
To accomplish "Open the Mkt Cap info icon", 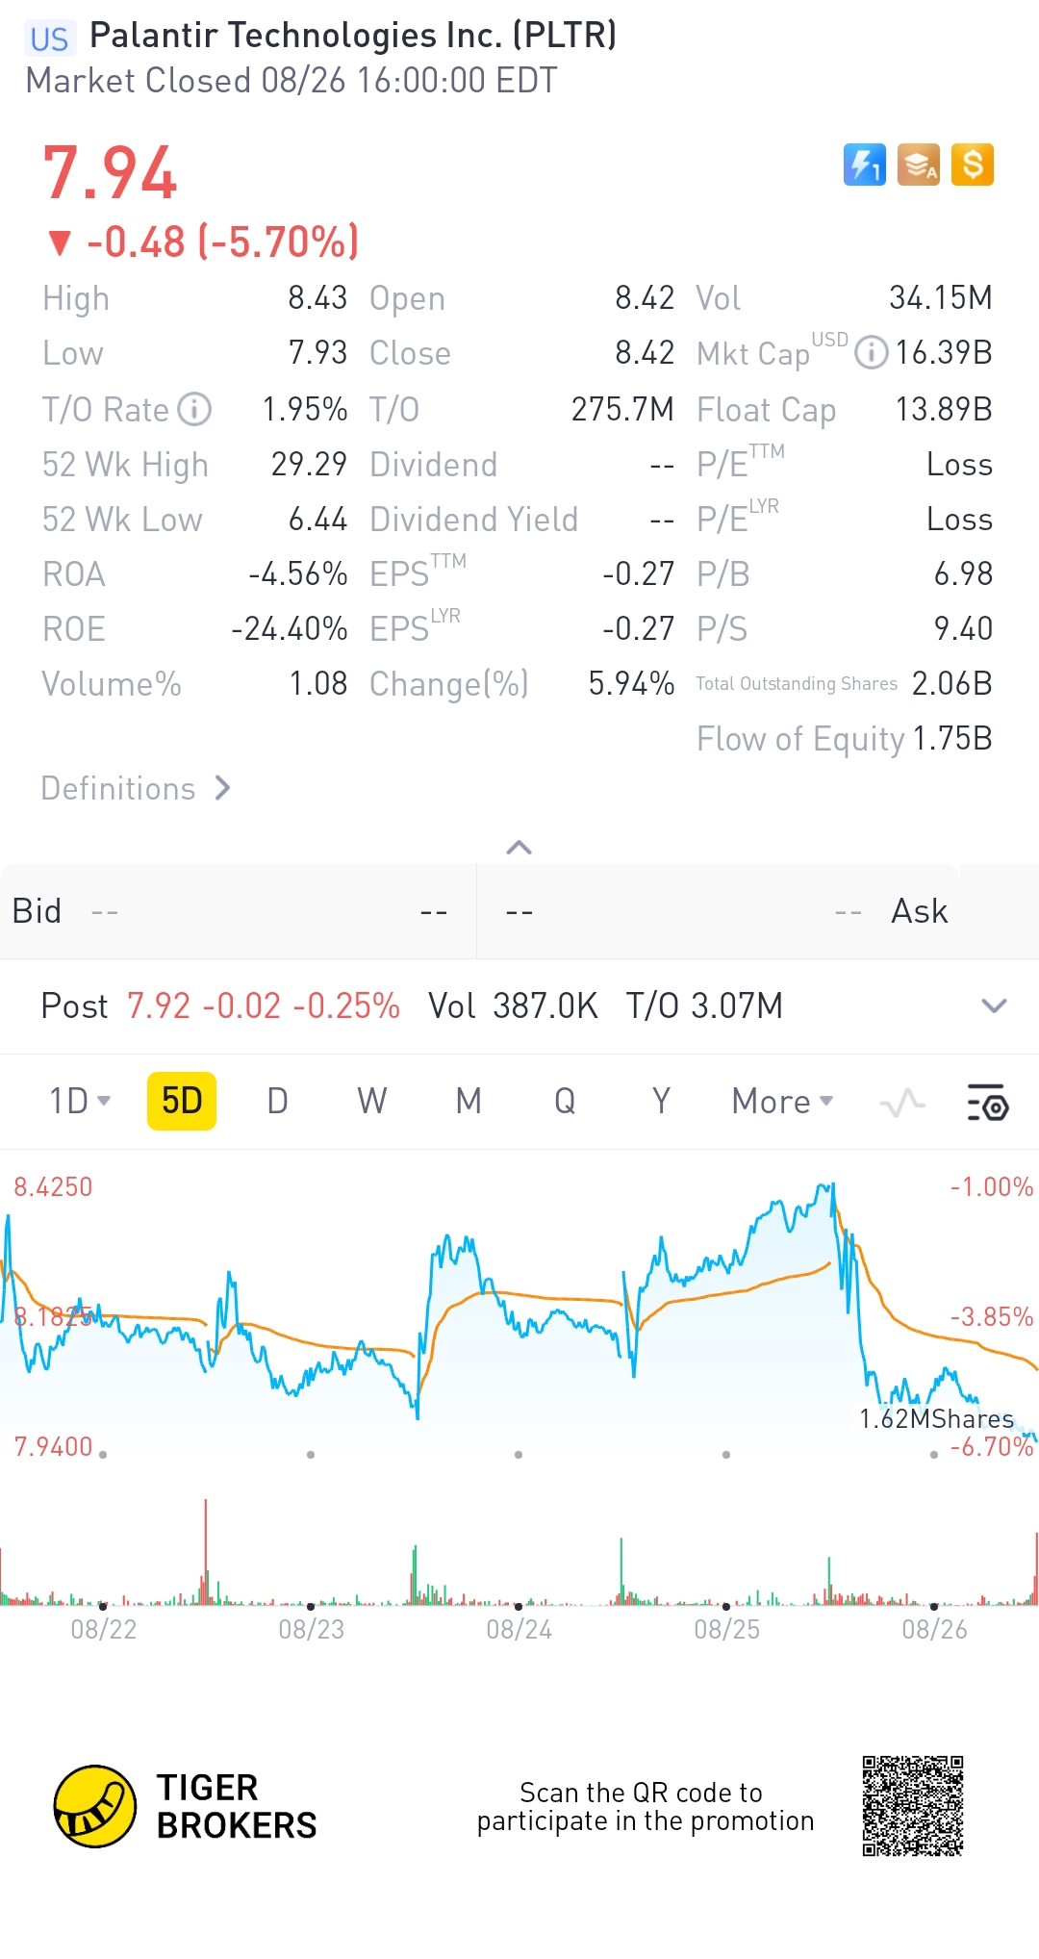I will (x=872, y=352).
